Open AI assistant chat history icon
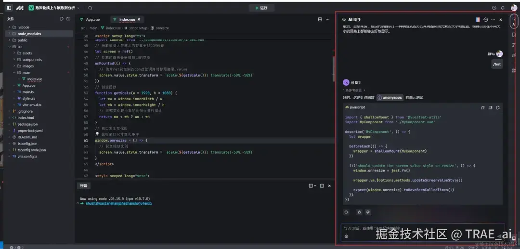The image size is (520, 249). click(x=485, y=20)
